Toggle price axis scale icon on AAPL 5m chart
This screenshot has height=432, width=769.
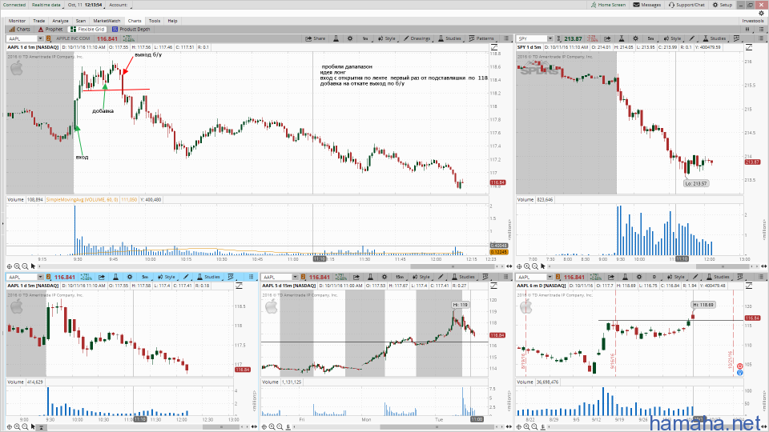click(240, 286)
